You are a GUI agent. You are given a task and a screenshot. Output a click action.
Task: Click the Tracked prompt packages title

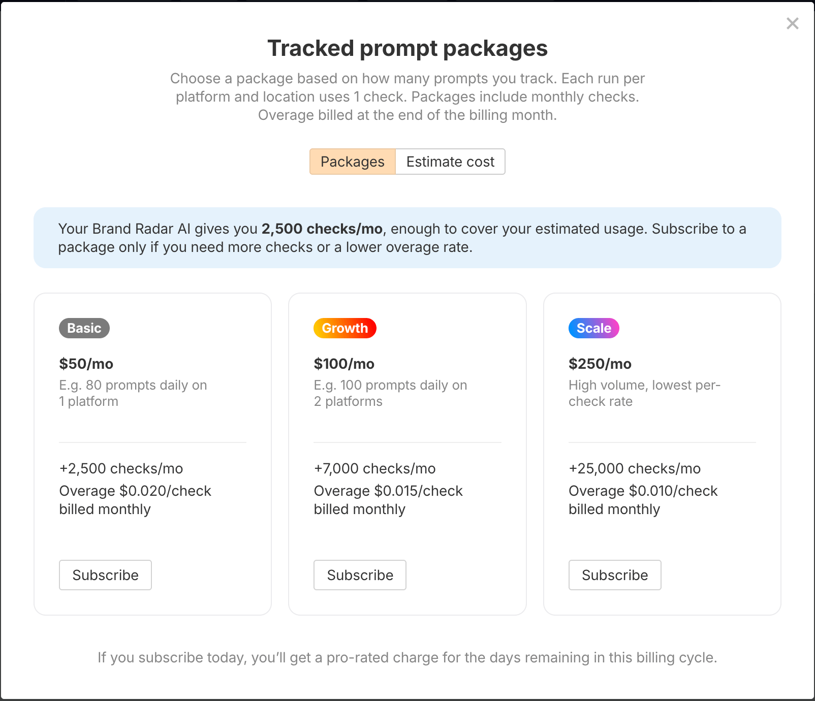point(407,48)
